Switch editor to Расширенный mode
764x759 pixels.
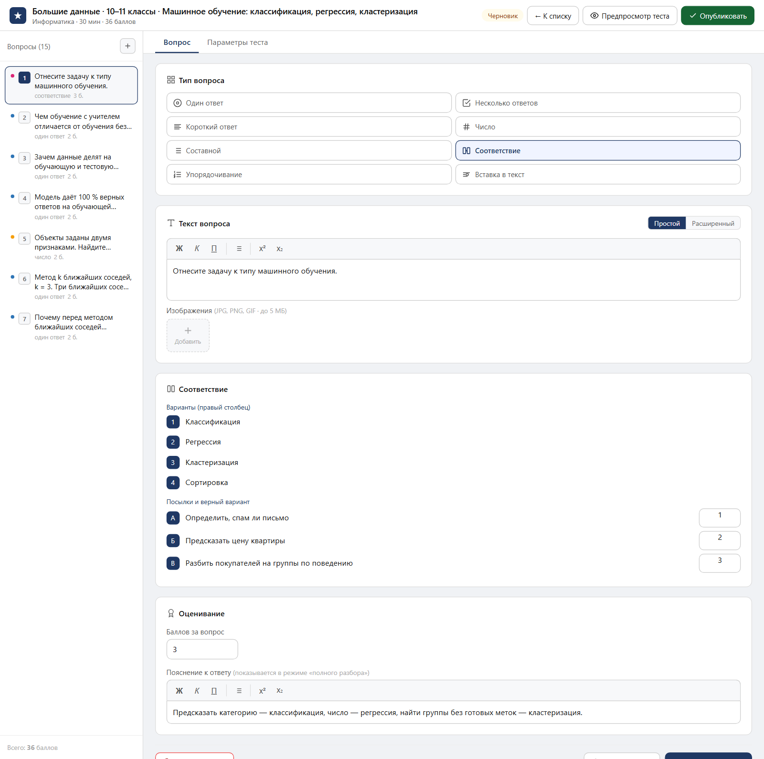pos(713,223)
